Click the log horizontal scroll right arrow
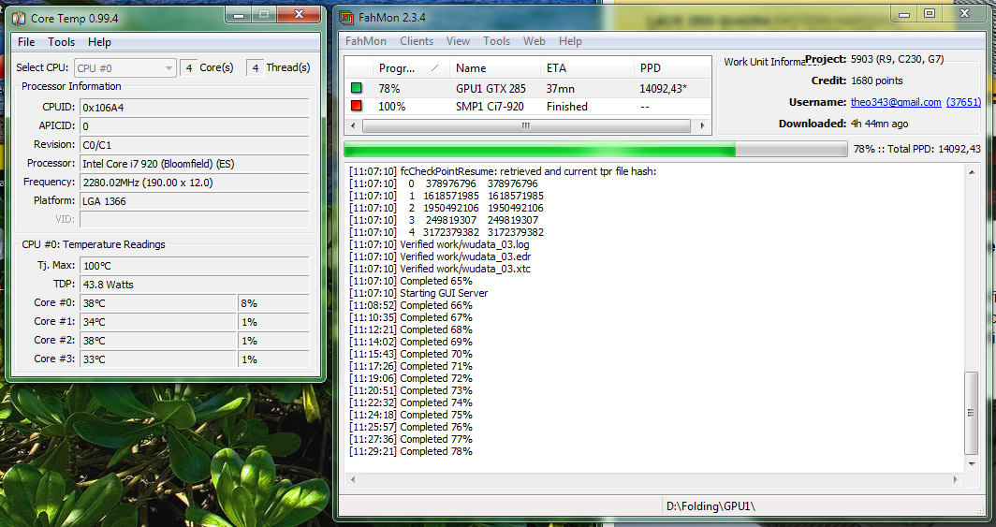The image size is (996, 527). [x=956, y=479]
